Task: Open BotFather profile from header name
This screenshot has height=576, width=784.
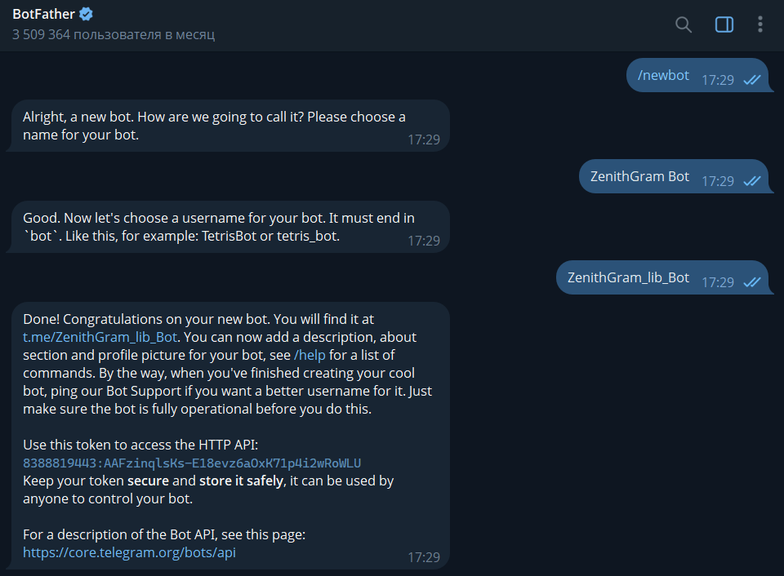Action: point(42,14)
